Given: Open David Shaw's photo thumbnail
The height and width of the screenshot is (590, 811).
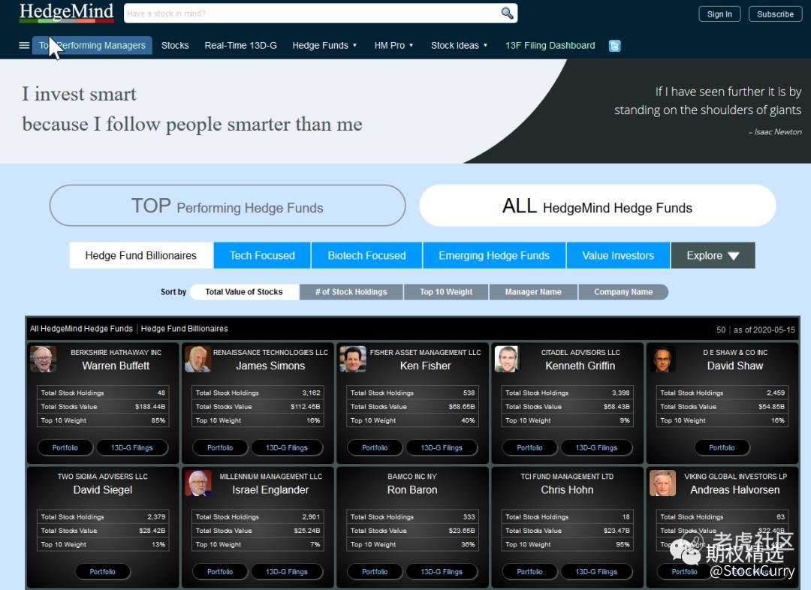Looking at the screenshot, I should tap(662, 359).
